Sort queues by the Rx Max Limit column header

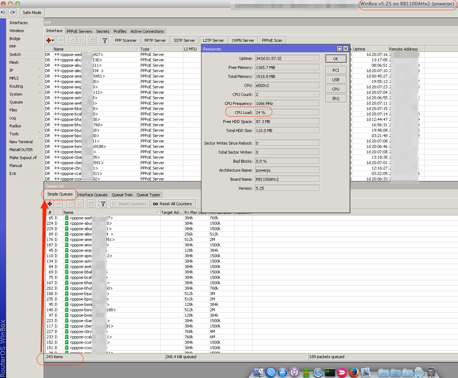click(196, 212)
